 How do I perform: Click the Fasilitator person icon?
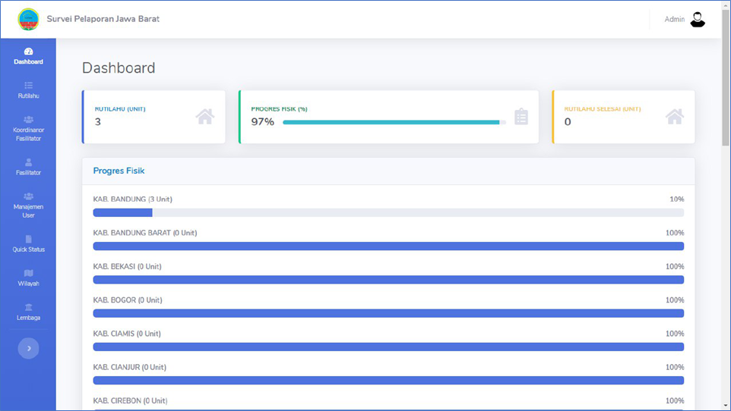point(28,162)
